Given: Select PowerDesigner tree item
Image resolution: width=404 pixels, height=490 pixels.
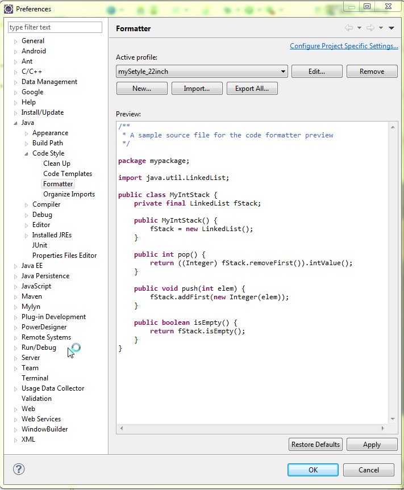Looking at the screenshot, I should pos(44,327).
